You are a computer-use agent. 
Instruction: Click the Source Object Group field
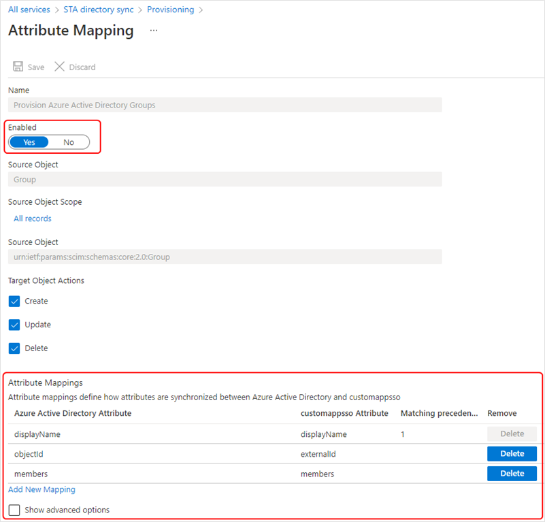tap(225, 180)
